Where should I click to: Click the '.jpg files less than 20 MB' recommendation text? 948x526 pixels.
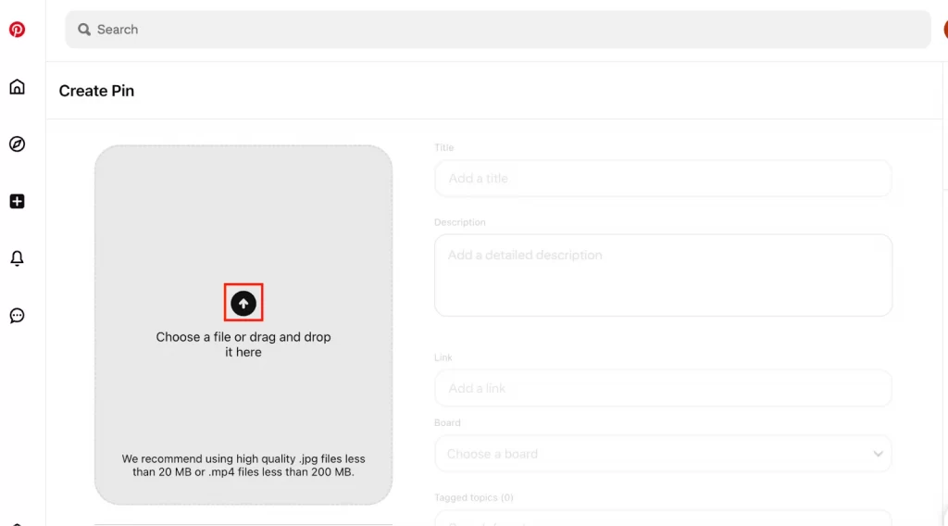(243, 466)
